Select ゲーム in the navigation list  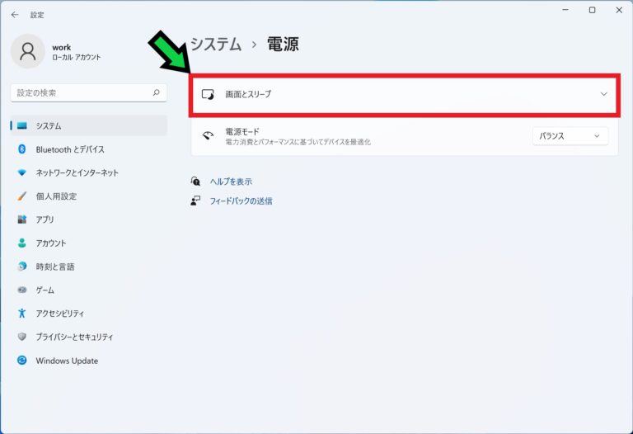tap(45, 290)
